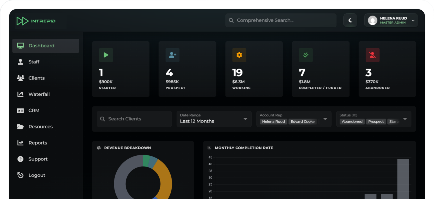
Task: Navigate to Reports in the sidebar
Action: 37,143
